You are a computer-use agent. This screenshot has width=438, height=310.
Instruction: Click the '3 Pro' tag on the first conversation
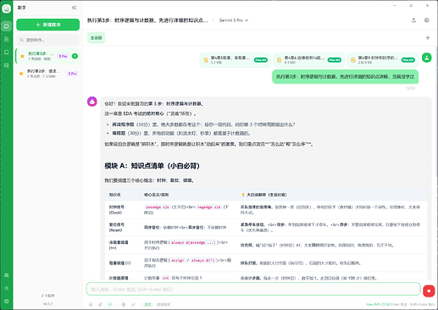(x=63, y=56)
